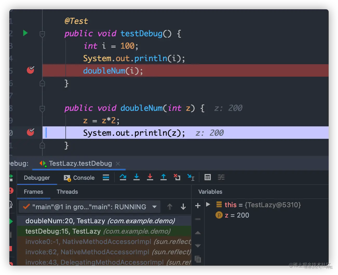Close the TestLazy.testDebug debug tab
The image size is (338, 275).
(x=118, y=164)
